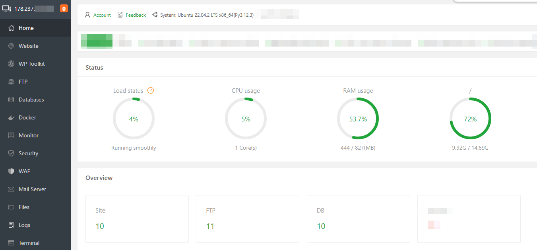Click the '9.92G / 14.69G' text
This screenshot has height=250, width=537.
[x=470, y=148]
